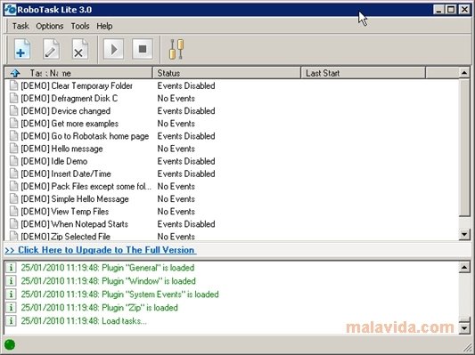Open the Task menu
The width and height of the screenshot is (475, 355).
[20, 26]
